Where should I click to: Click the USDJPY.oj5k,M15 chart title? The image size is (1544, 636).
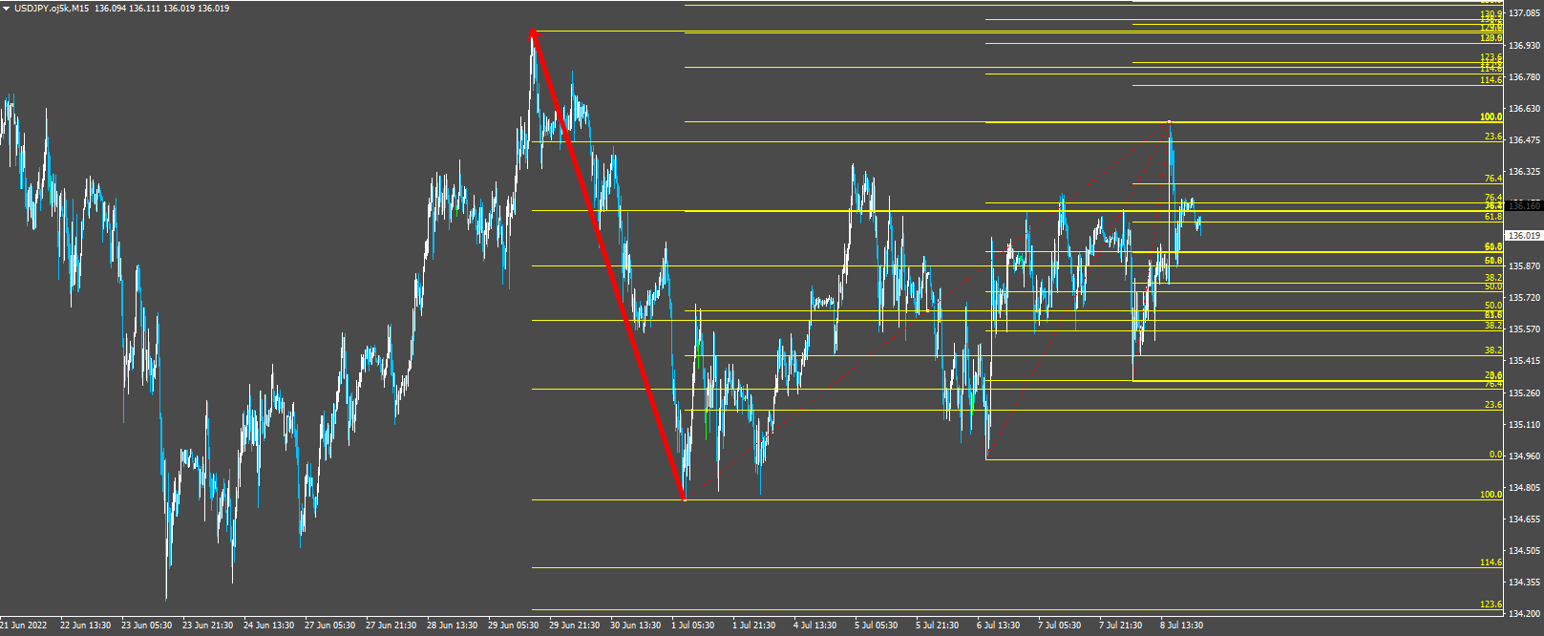52,9
